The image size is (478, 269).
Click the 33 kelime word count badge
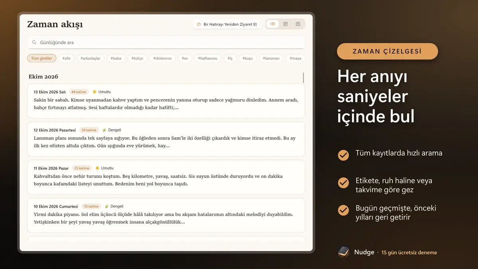point(91,206)
